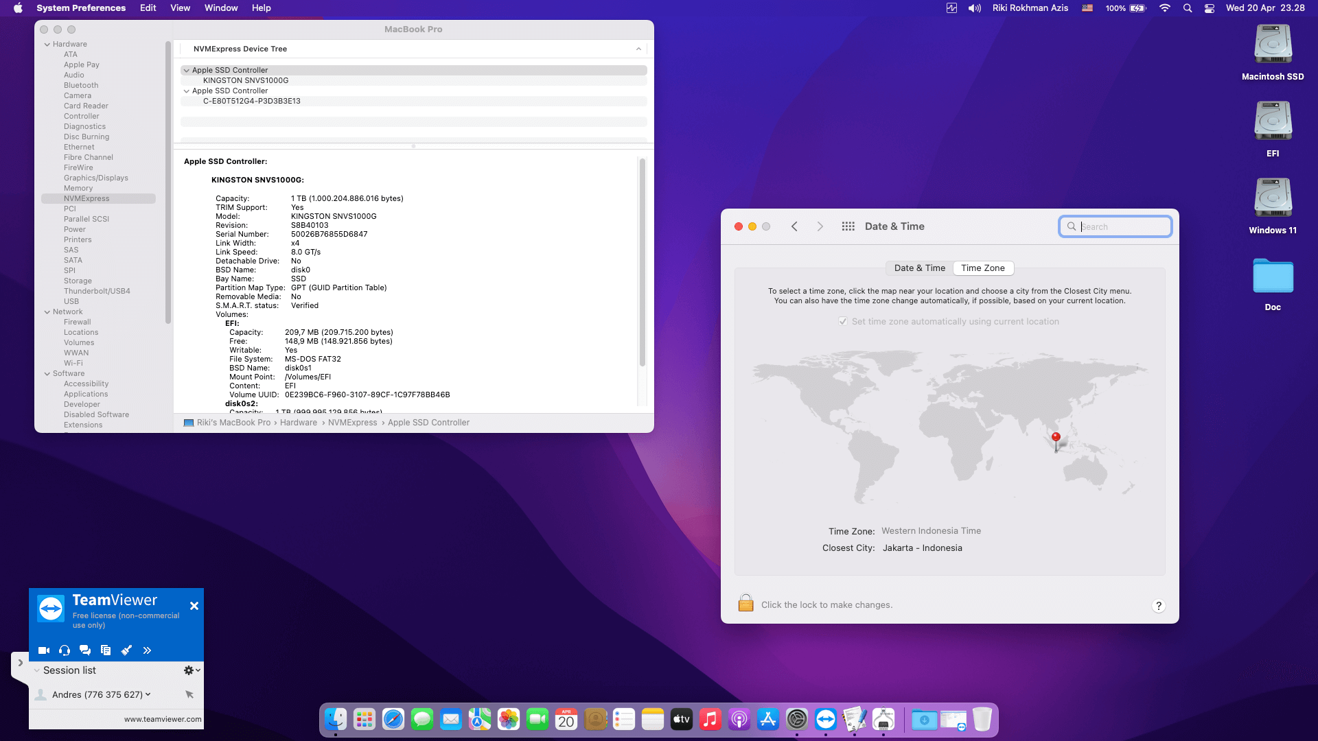Open the TeamViewer chat bubbles icon
1318x741 pixels.
point(85,650)
